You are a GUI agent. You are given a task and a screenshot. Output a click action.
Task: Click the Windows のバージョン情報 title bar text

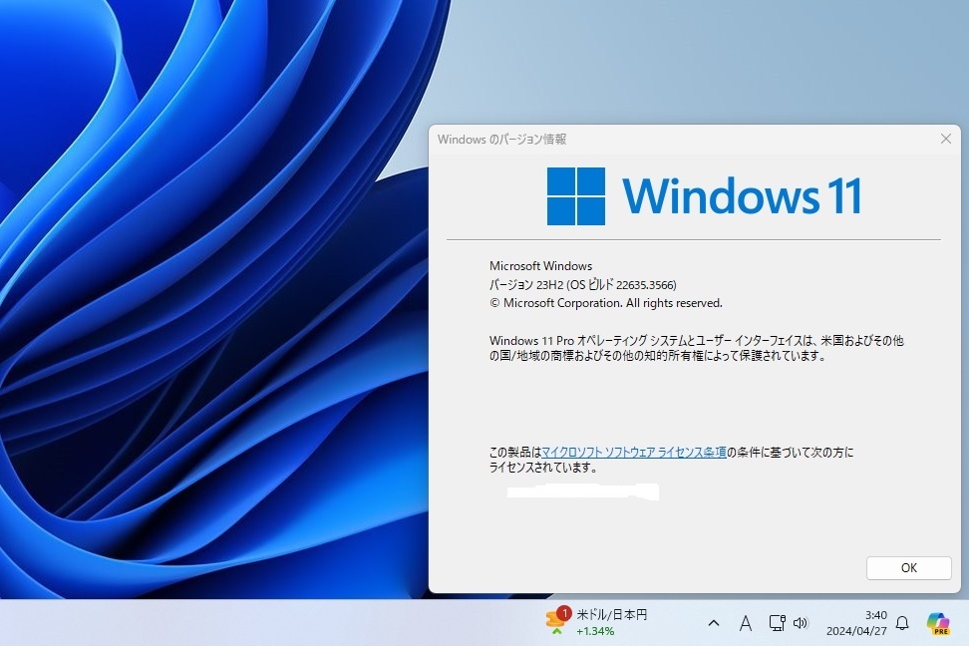pos(501,140)
